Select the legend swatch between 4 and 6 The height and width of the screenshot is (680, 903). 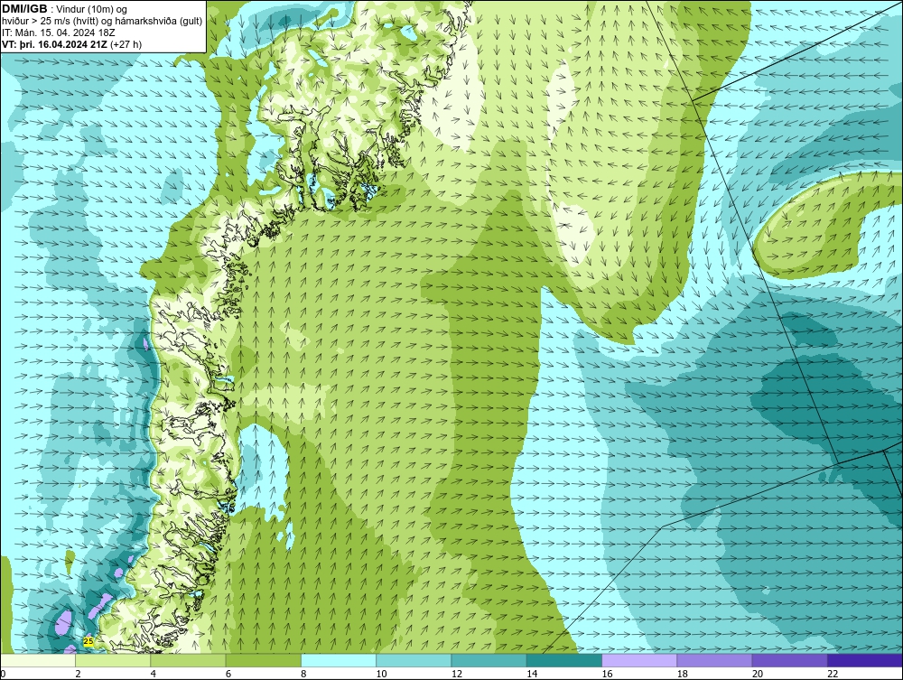tap(189, 660)
